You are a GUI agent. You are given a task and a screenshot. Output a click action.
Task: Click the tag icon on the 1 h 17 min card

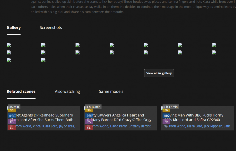pos(166,126)
